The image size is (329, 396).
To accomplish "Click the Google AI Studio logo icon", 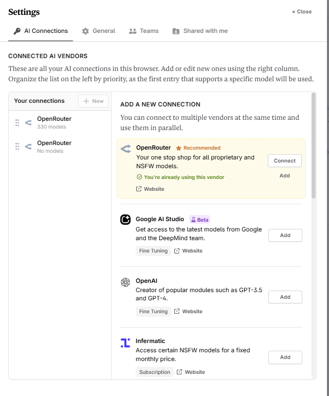I will 125,220.
